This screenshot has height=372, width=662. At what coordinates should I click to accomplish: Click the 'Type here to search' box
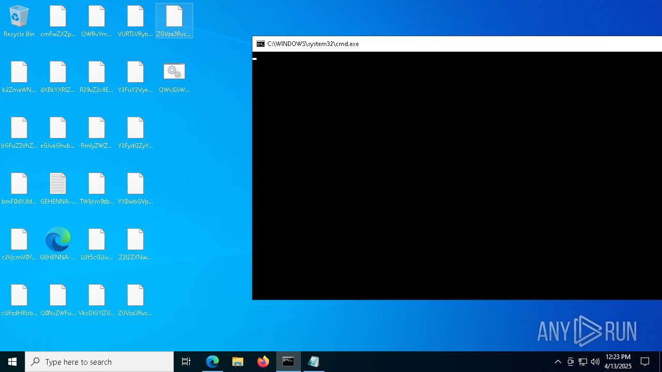(99, 362)
